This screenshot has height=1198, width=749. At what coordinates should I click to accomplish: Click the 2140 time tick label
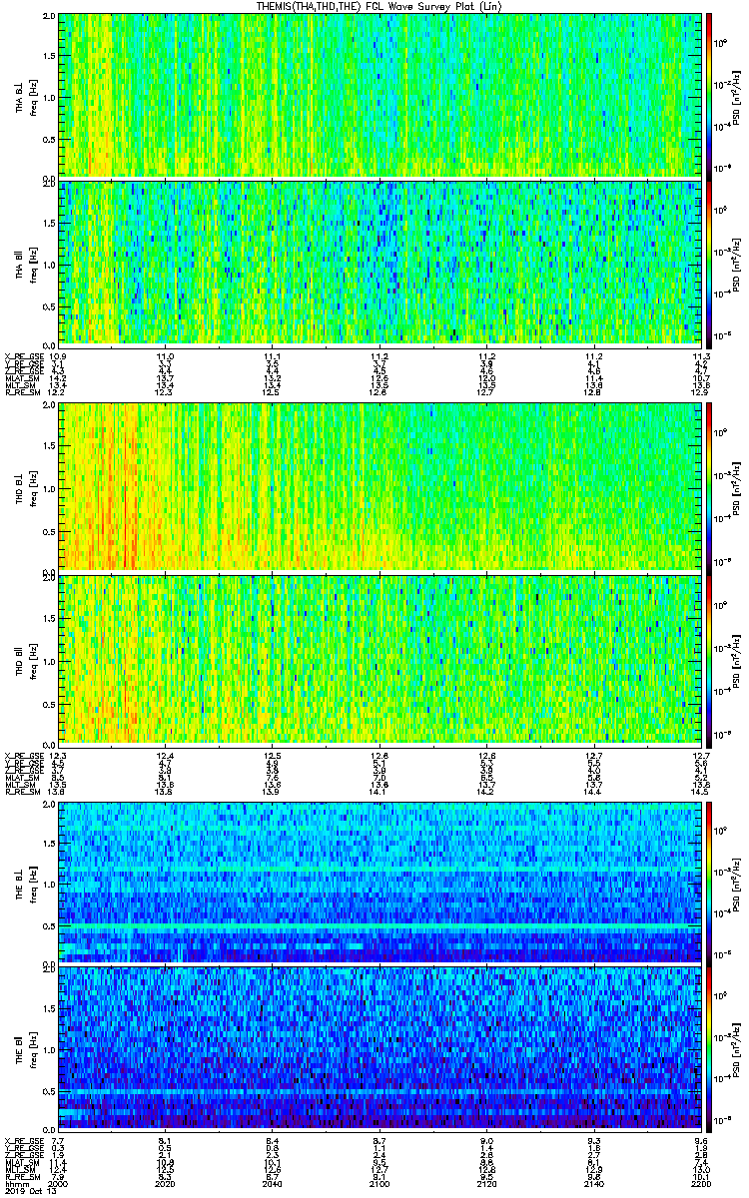coord(593,1182)
